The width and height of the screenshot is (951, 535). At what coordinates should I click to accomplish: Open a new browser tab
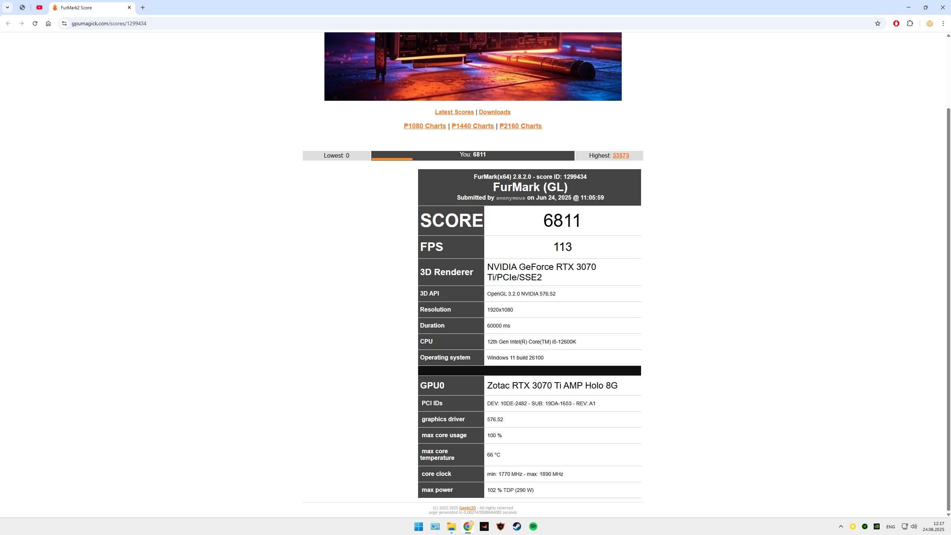143,7
